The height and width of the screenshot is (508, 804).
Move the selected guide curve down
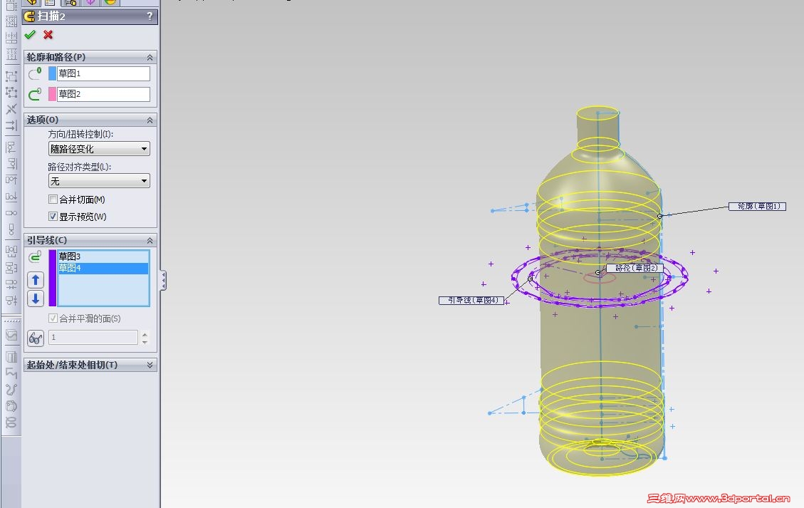point(36,298)
